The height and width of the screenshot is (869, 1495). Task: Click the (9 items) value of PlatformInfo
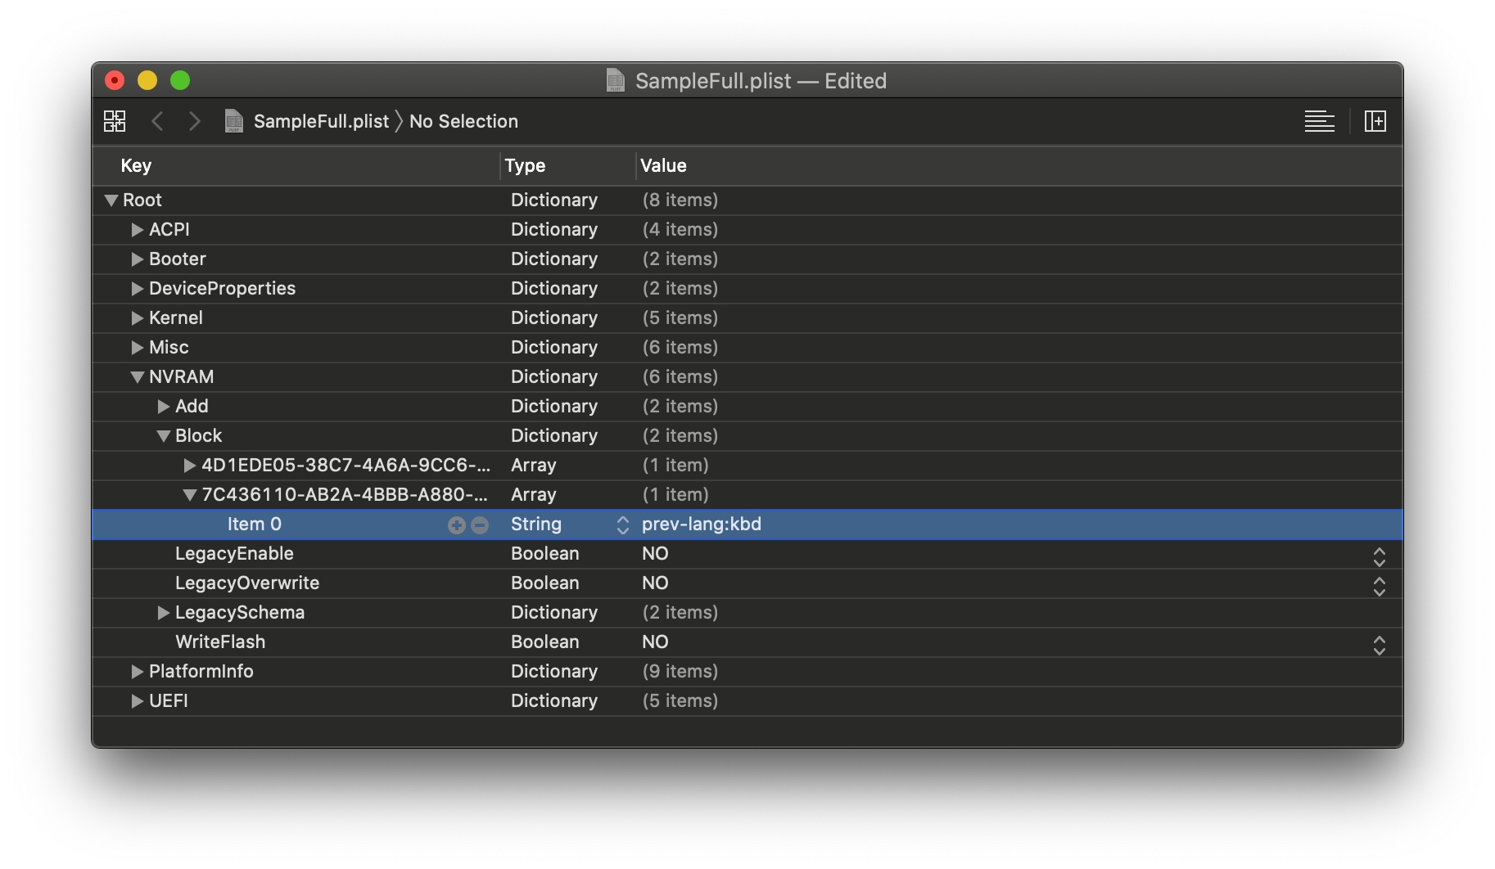(680, 671)
